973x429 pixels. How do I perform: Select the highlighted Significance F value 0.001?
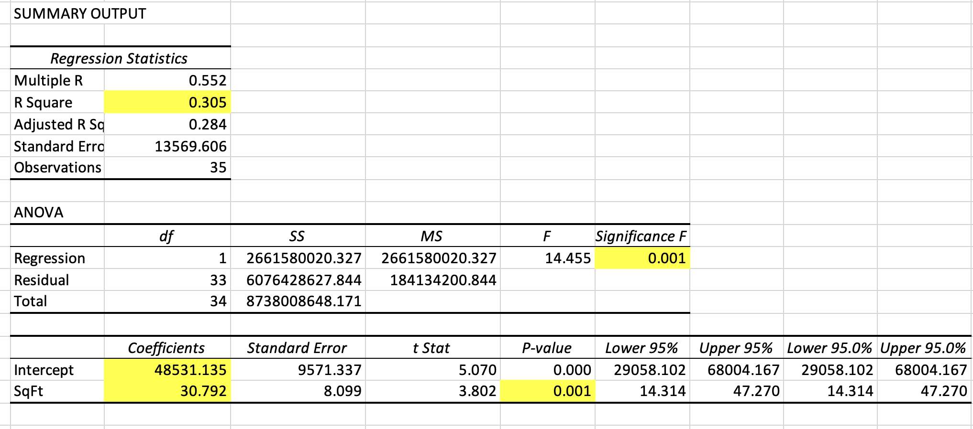pos(642,258)
